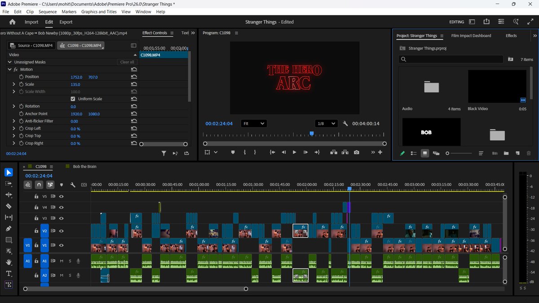Toggle Position animation stopwatch
Viewport: 539px width, 303px height.
point(21,77)
